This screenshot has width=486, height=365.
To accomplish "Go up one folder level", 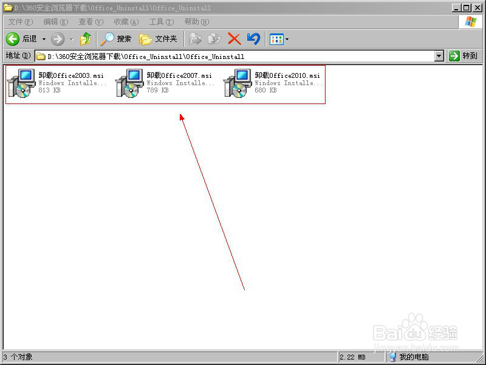I will pyautogui.click(x=86, y=39).
